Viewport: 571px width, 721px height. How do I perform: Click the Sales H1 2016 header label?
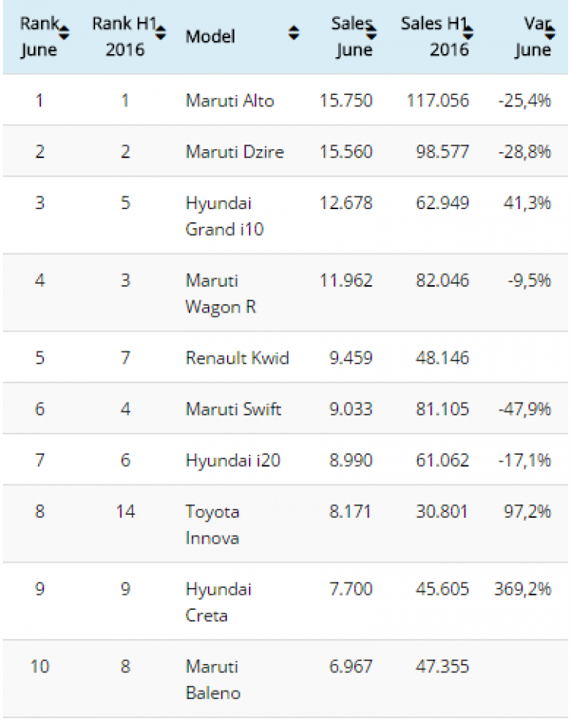tap(435, 37)
